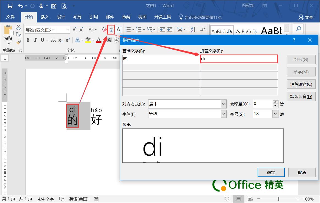
Task: Open the 字号 size dropdown in dialog
Action: (x=275, y=114)
